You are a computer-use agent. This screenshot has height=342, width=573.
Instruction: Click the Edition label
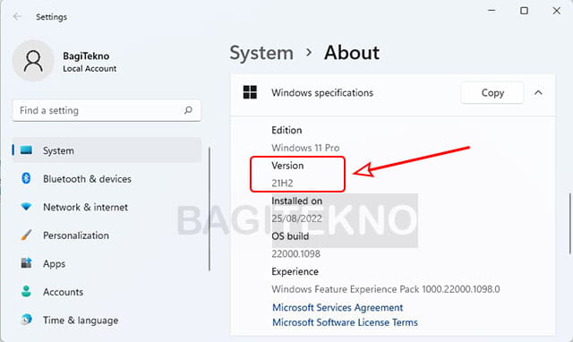pyautogui.click(x=286, y=130)
